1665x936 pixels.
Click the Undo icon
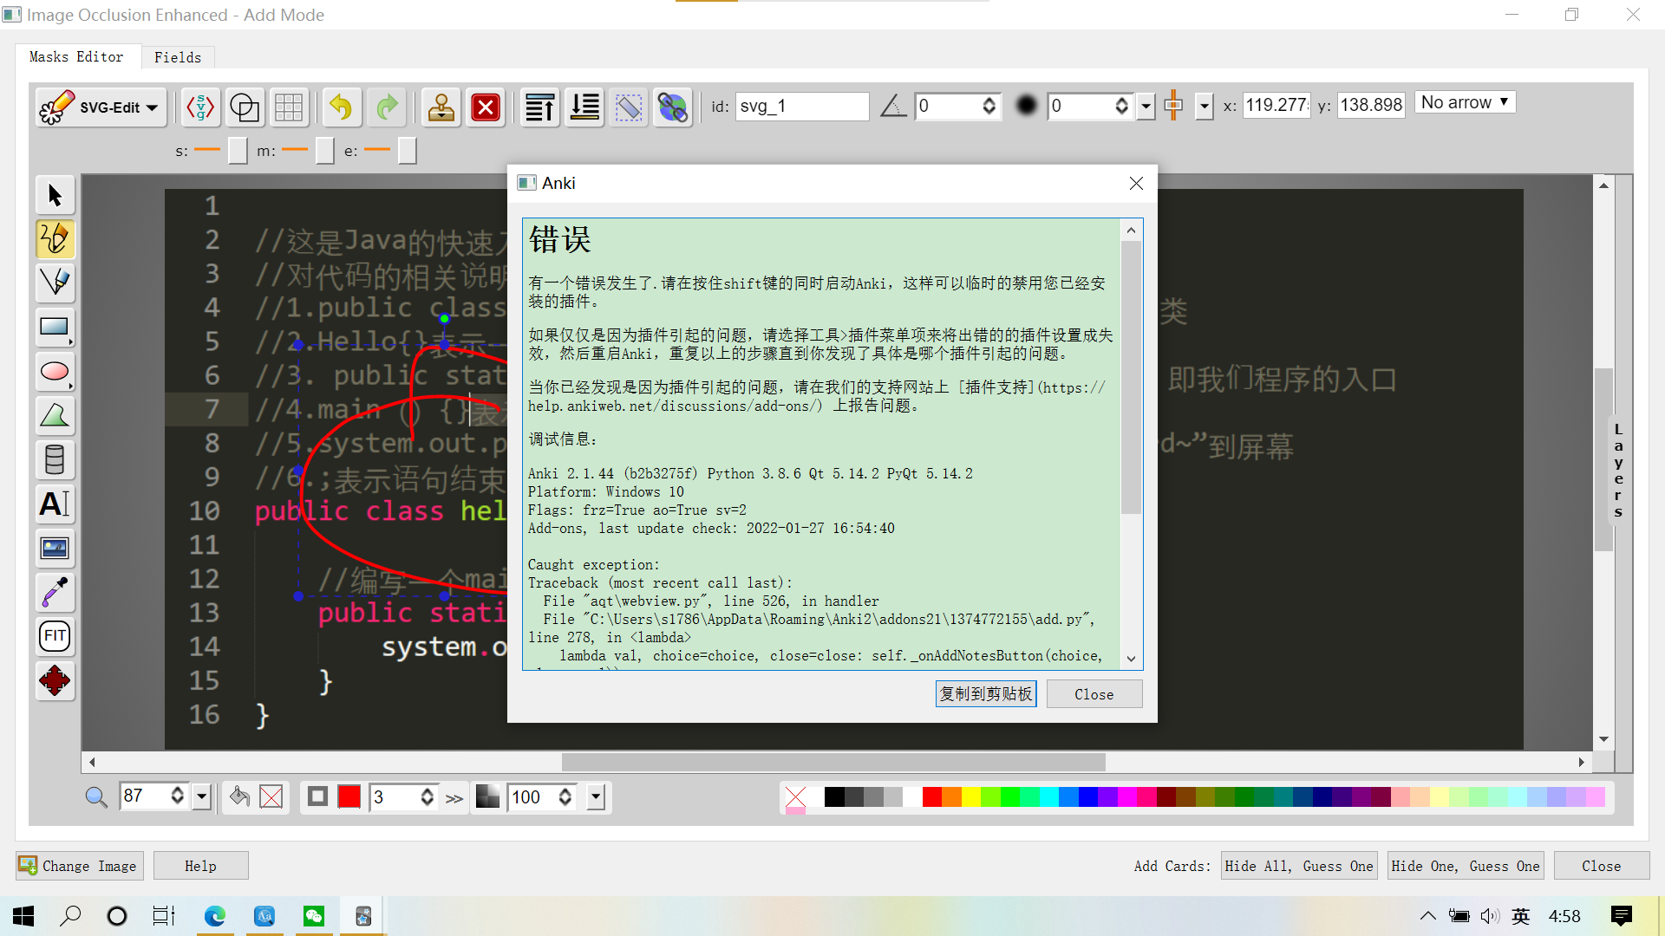click(341, 107)
